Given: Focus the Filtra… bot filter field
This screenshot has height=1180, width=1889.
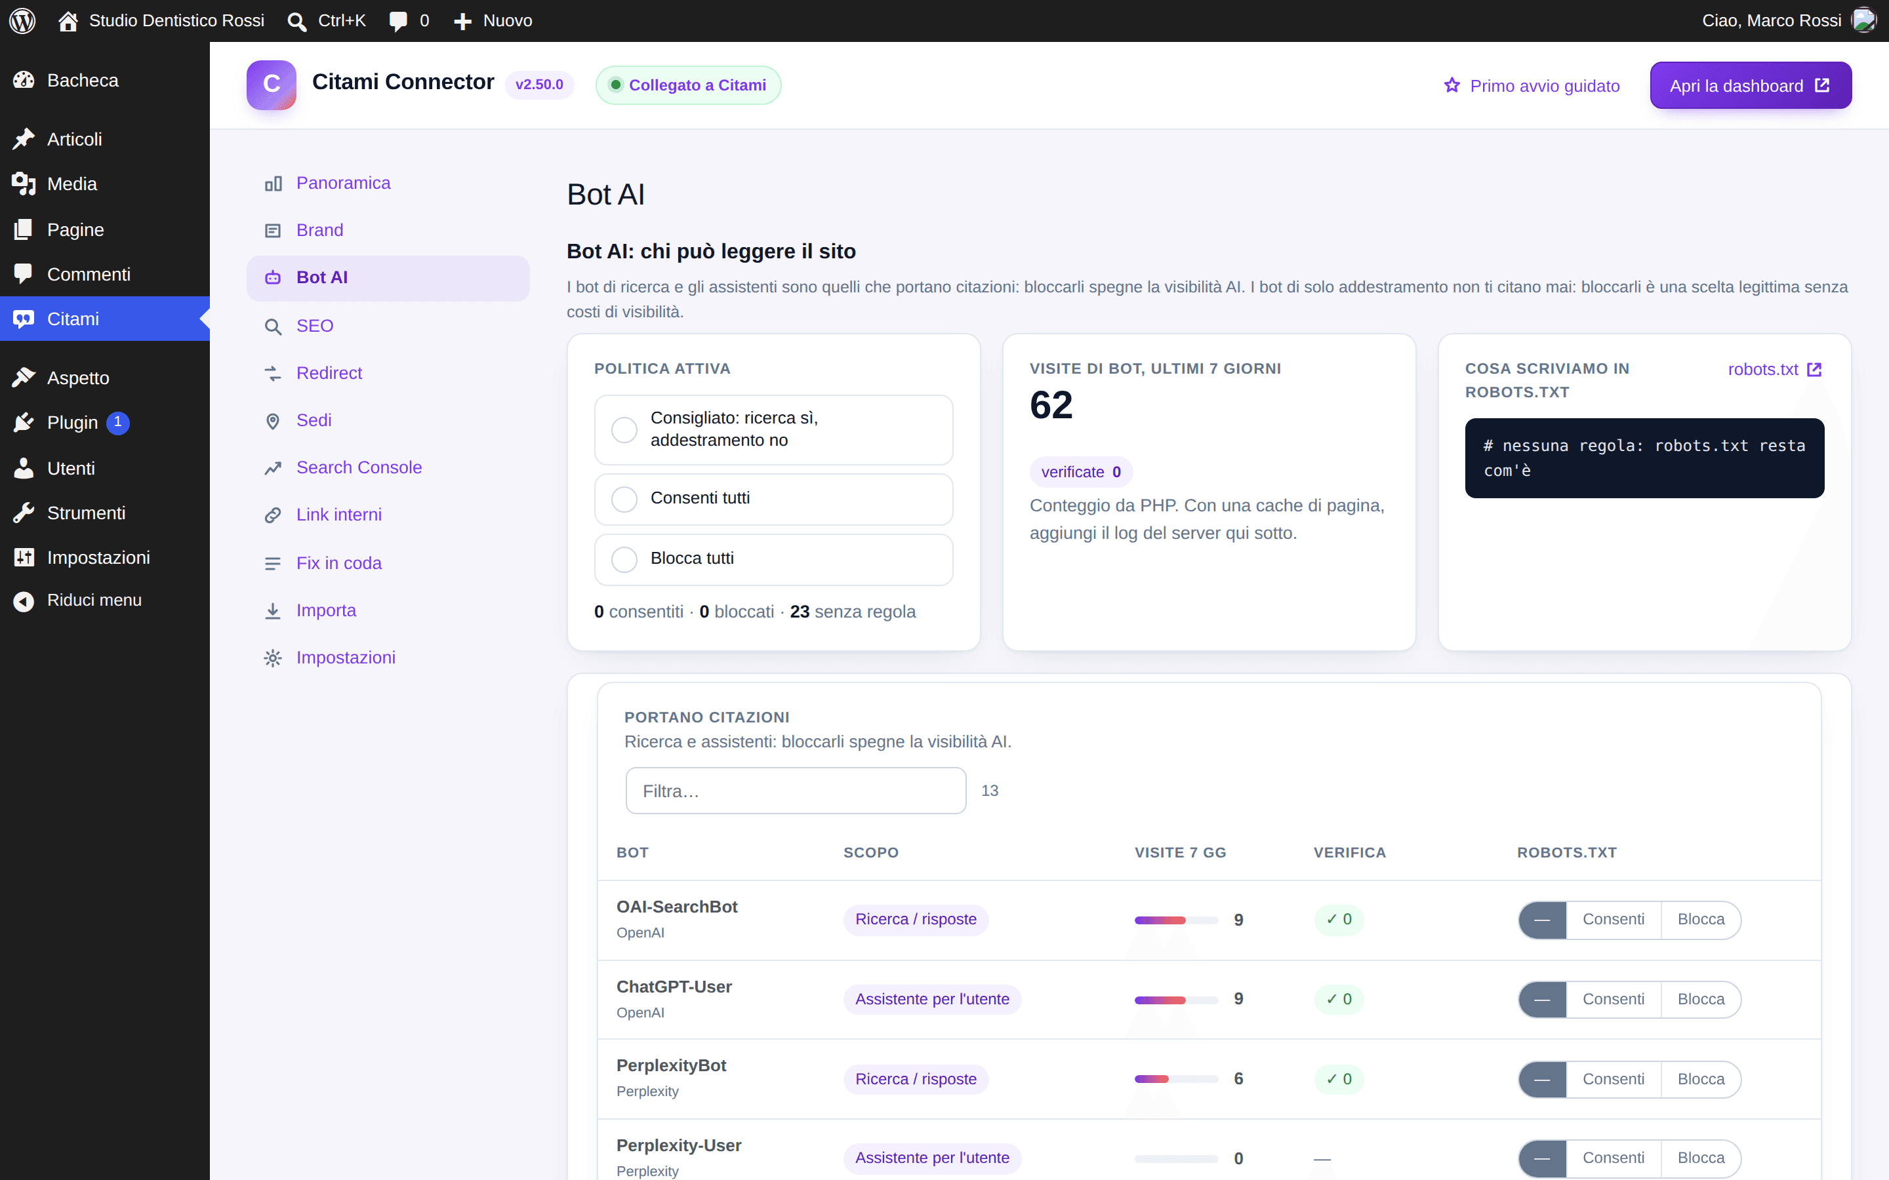Looking at the screenshot, I should pyautogui.click(x=796, y=791).
